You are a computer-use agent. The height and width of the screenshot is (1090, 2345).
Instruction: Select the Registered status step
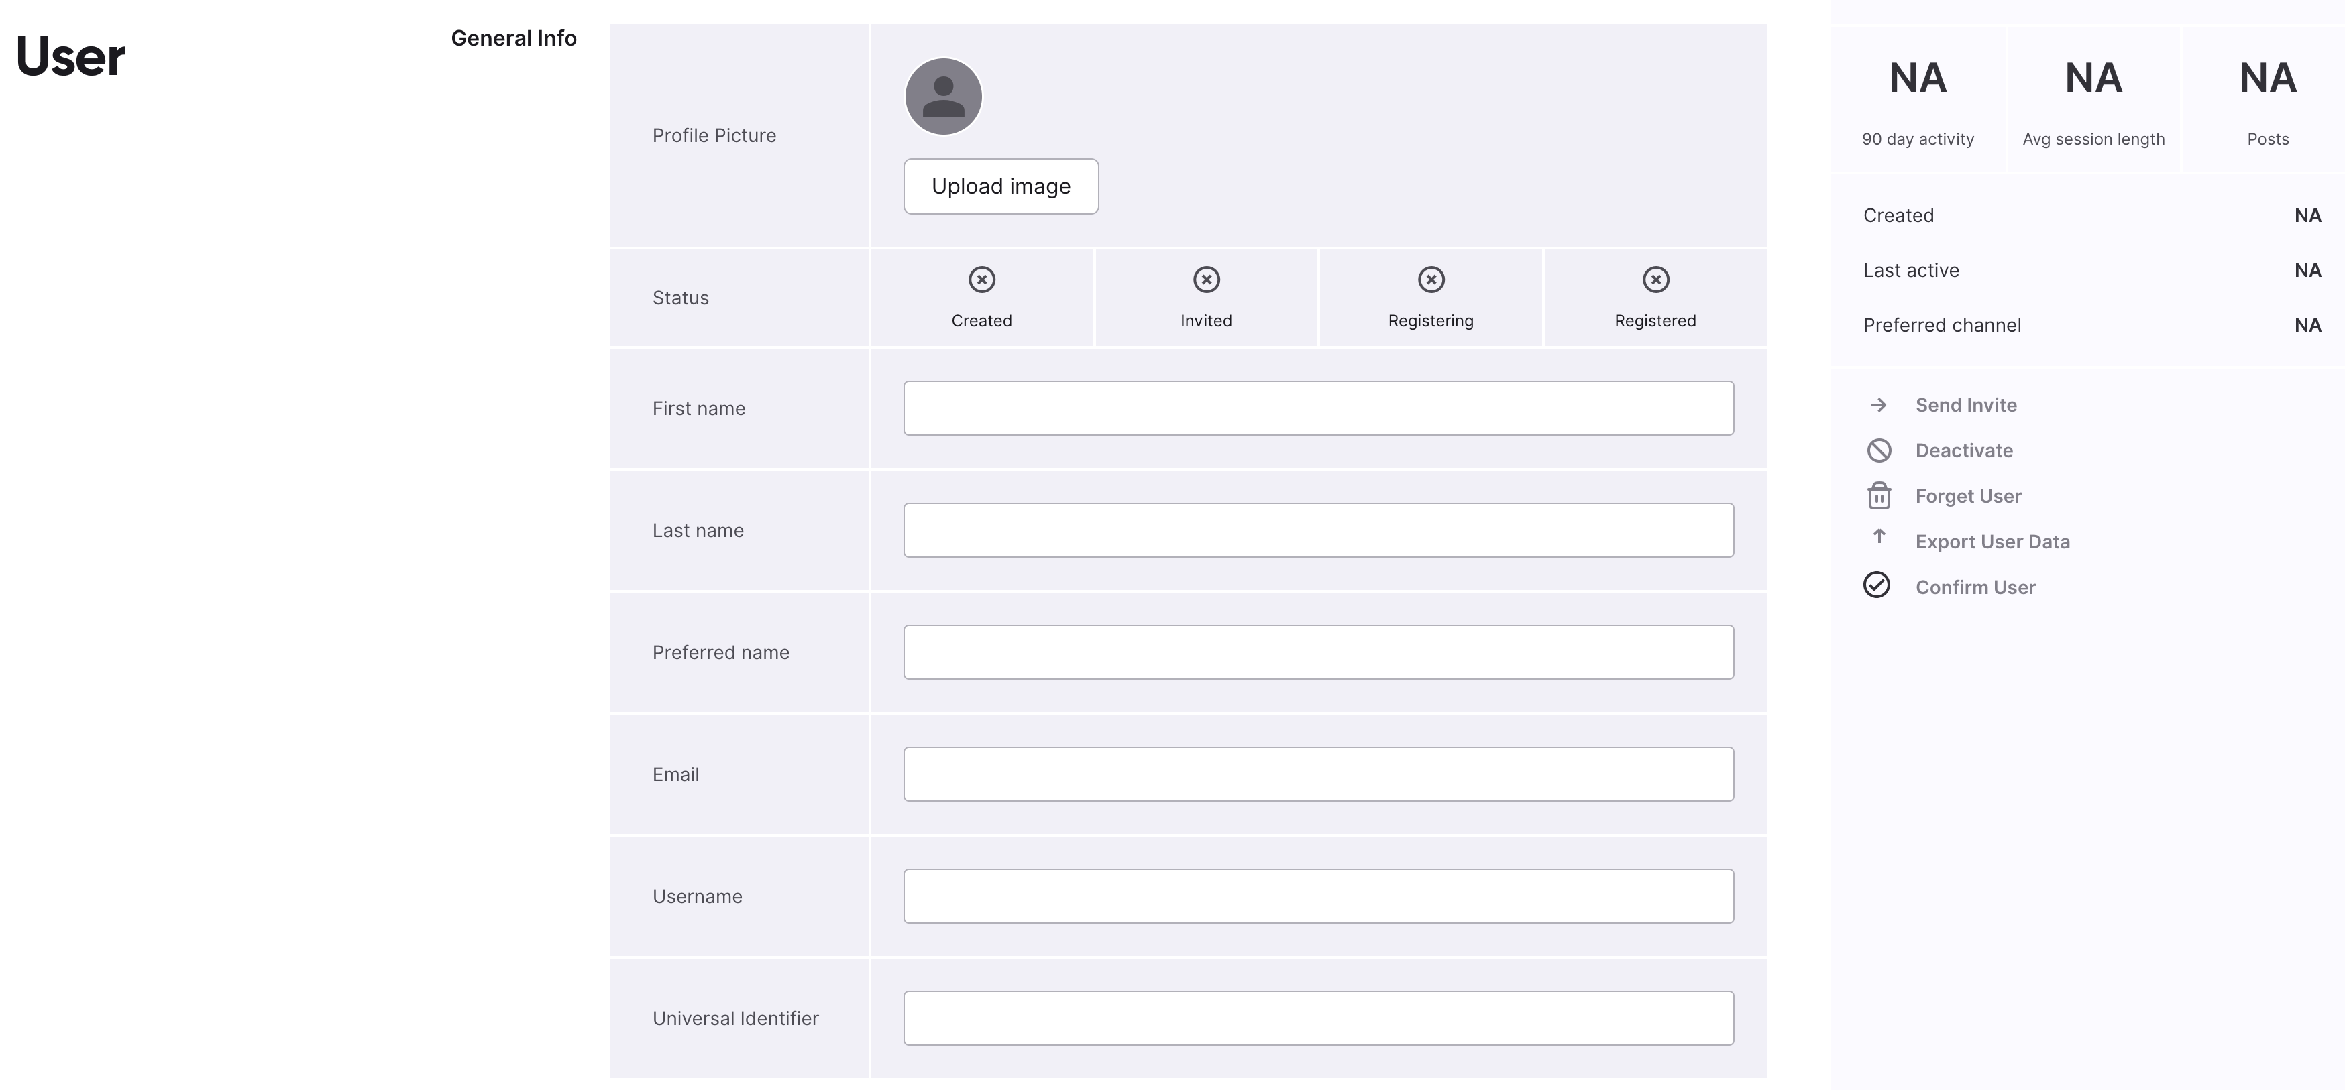pos(1655,298)
